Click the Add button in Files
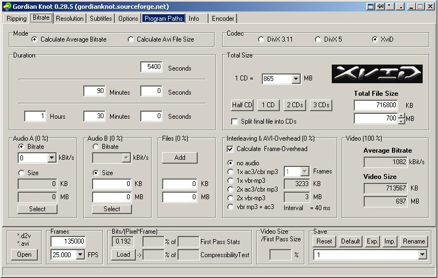The image size is (438, 278). click(180, 158)
